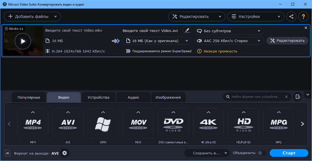The height and width of the screenshot is (161, 312).
Task: Expand the HD presets chevron
Action: pos(243,112)
